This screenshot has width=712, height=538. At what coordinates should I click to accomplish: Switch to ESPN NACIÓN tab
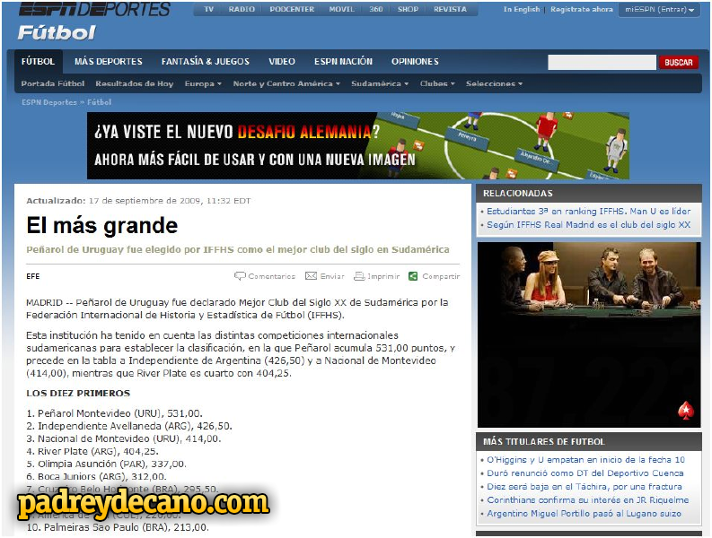click(343, 61)
